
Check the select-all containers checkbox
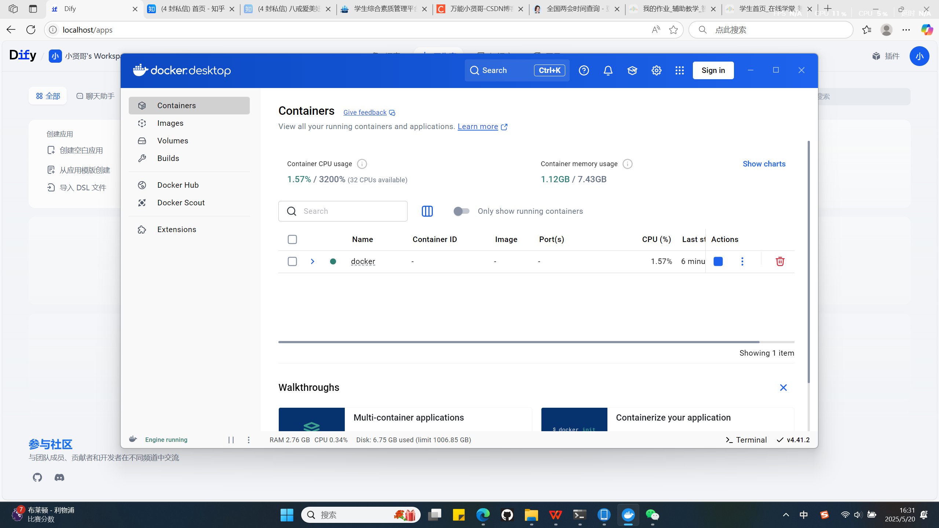292,239
